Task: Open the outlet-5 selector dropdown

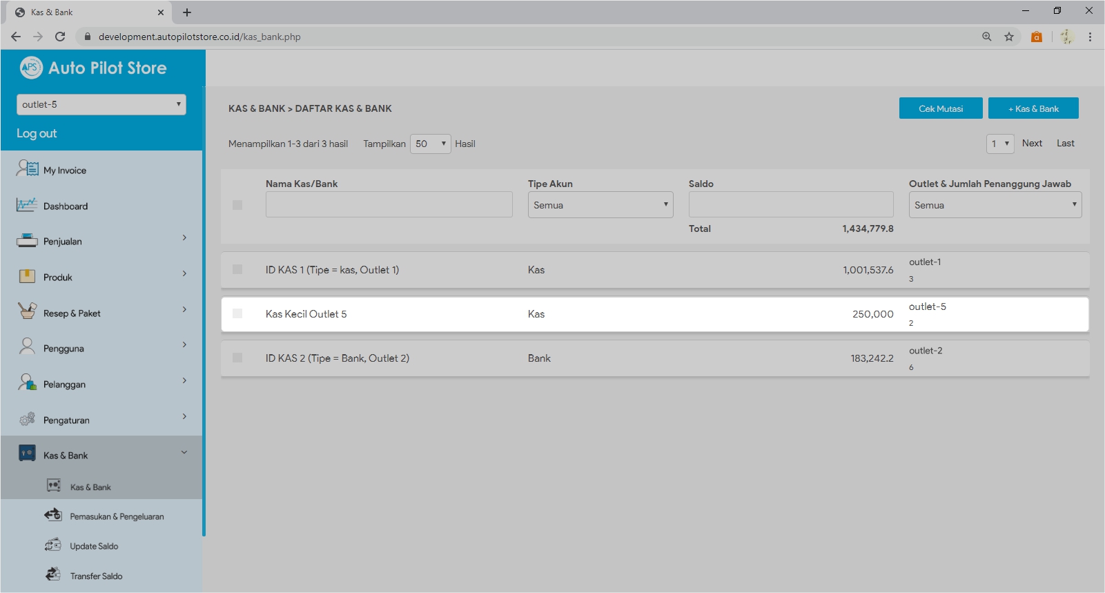Action: tap(101, 104)
